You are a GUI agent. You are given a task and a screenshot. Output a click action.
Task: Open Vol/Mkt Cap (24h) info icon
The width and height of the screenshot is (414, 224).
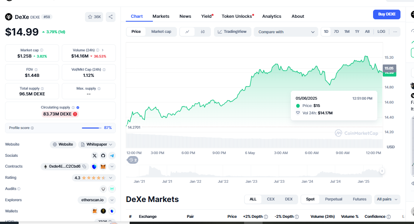pos(104,70)
